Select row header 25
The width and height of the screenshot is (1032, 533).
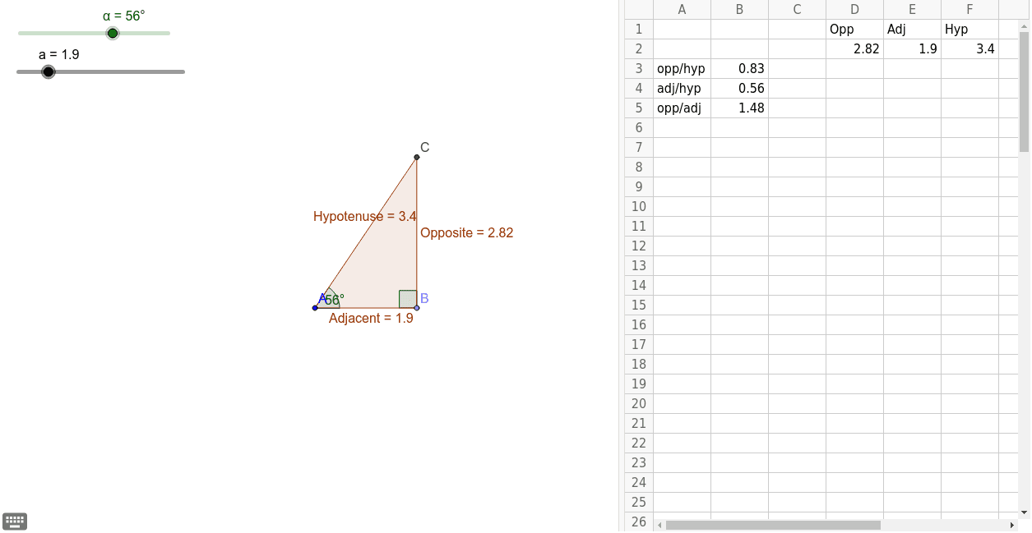[639, 503]
